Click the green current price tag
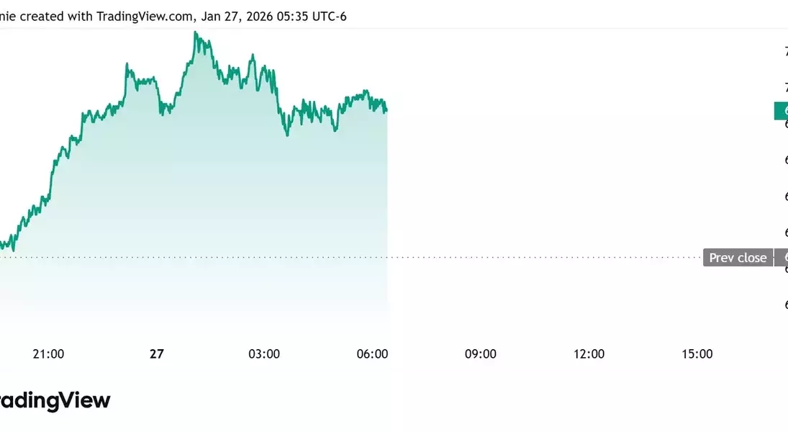This screenshot has height=432, width=788. coord(782,111)
